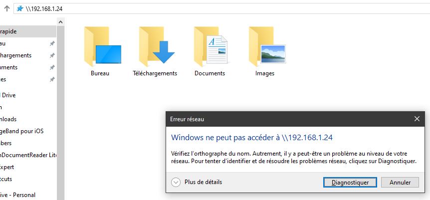Open the Documents folder icon
The width and height of the screenshot is (430, 200).
tap(211, 47)
